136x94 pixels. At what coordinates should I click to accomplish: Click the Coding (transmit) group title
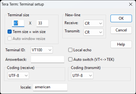tap(86, 68)
